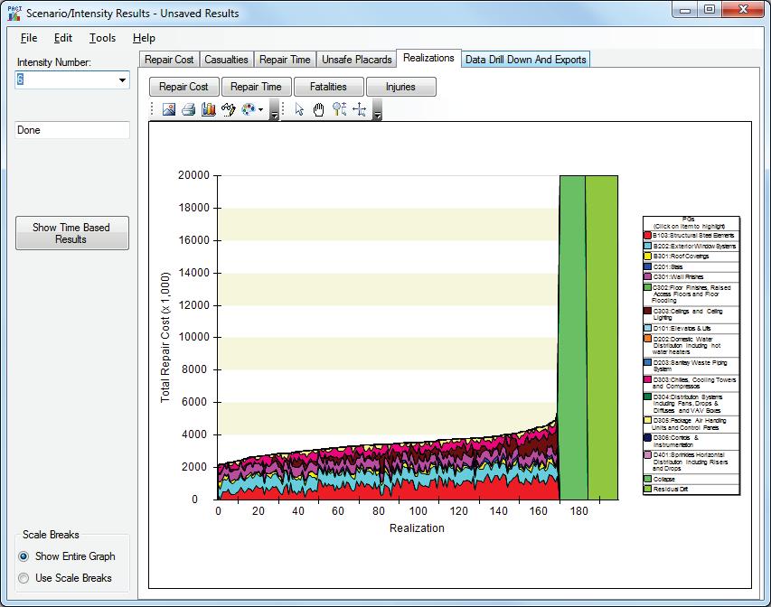The width and height of the screenshot is (771, 607).
Task: Click the Fatalities button
Action: tap(328, 87)
